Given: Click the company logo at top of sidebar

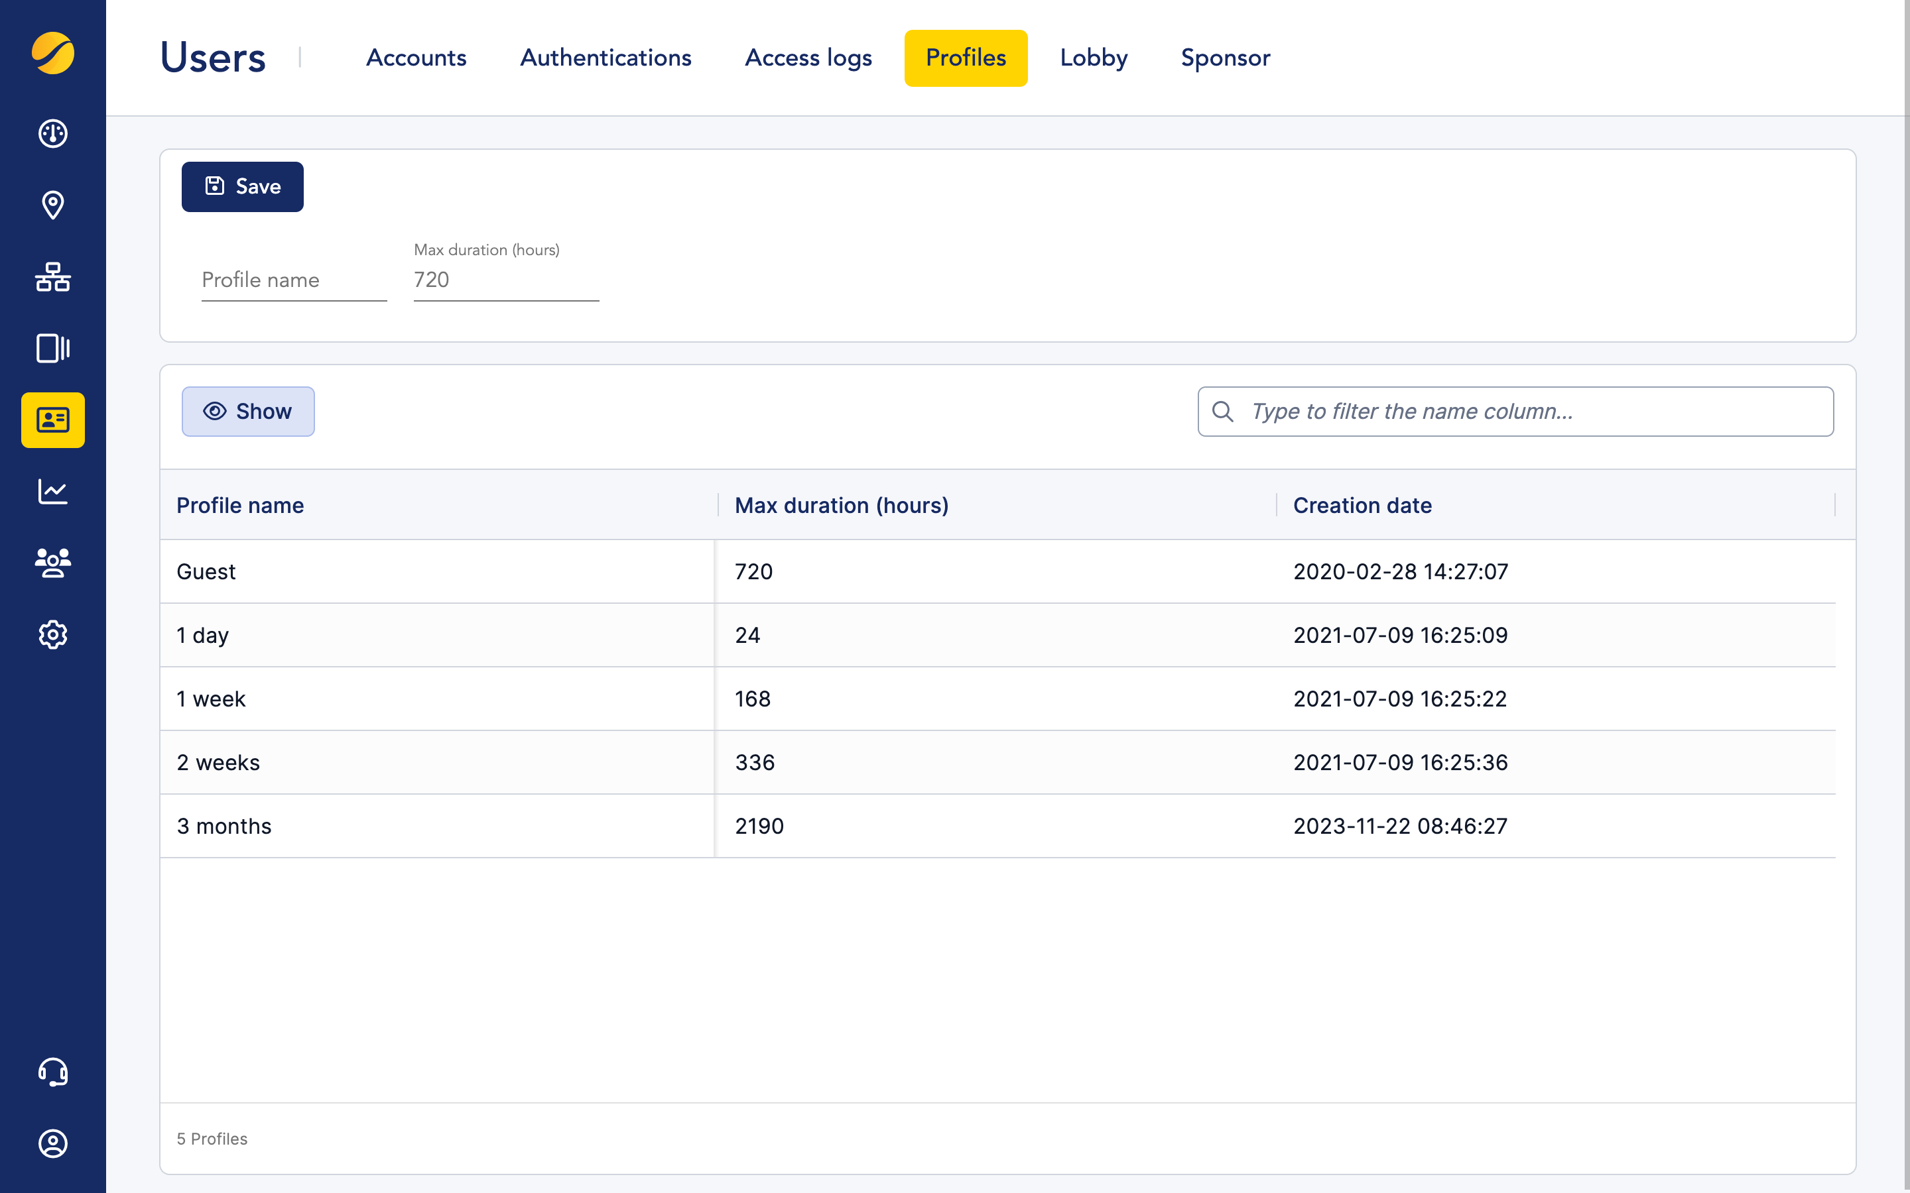Looking at the screenshot, I should pos(52,54).
